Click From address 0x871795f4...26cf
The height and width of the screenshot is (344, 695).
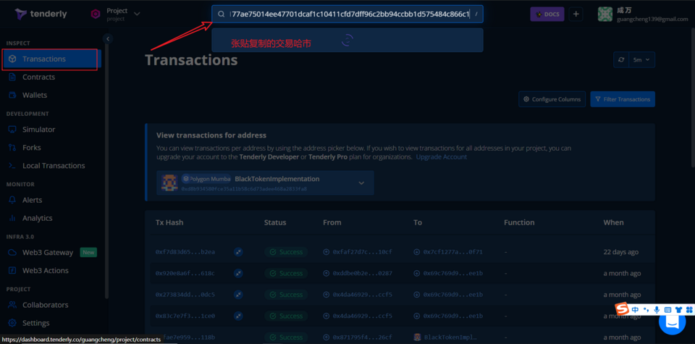pos(362,337)
